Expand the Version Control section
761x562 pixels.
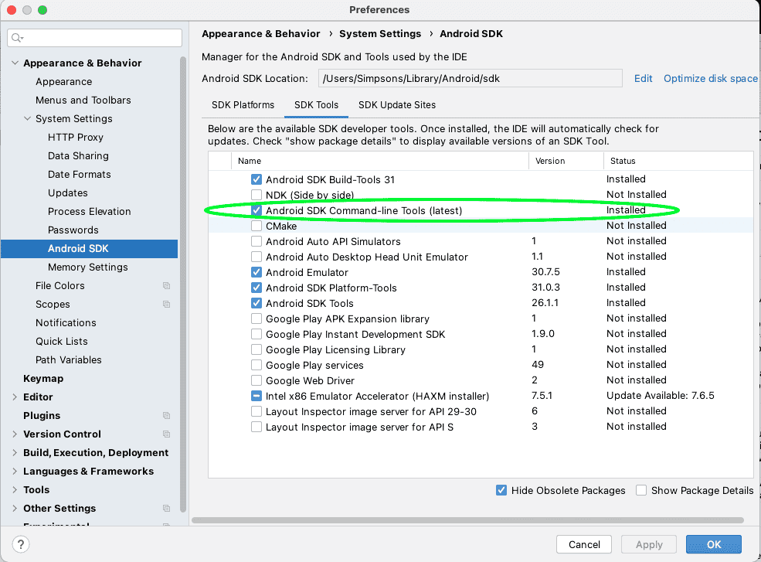15,434
